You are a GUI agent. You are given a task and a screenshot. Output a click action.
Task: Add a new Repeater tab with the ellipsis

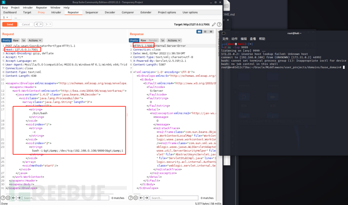tap(16, 17)
